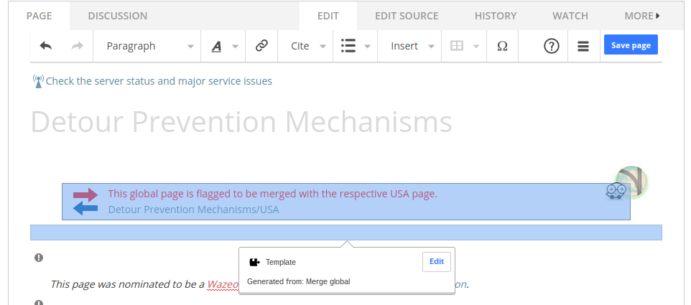Open special character Omega tool
691x305 pixels.
[502, 46]
